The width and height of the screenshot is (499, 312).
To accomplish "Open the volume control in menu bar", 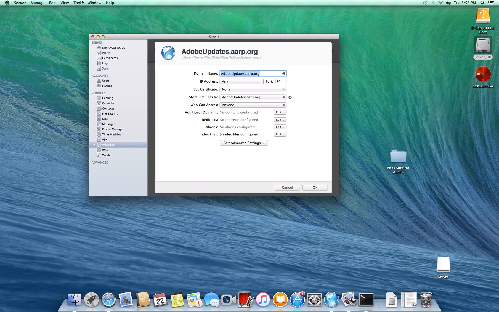I will tap(448, 3).
